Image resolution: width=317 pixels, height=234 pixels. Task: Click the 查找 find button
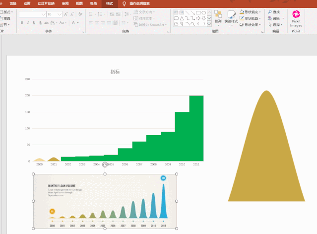274,12
